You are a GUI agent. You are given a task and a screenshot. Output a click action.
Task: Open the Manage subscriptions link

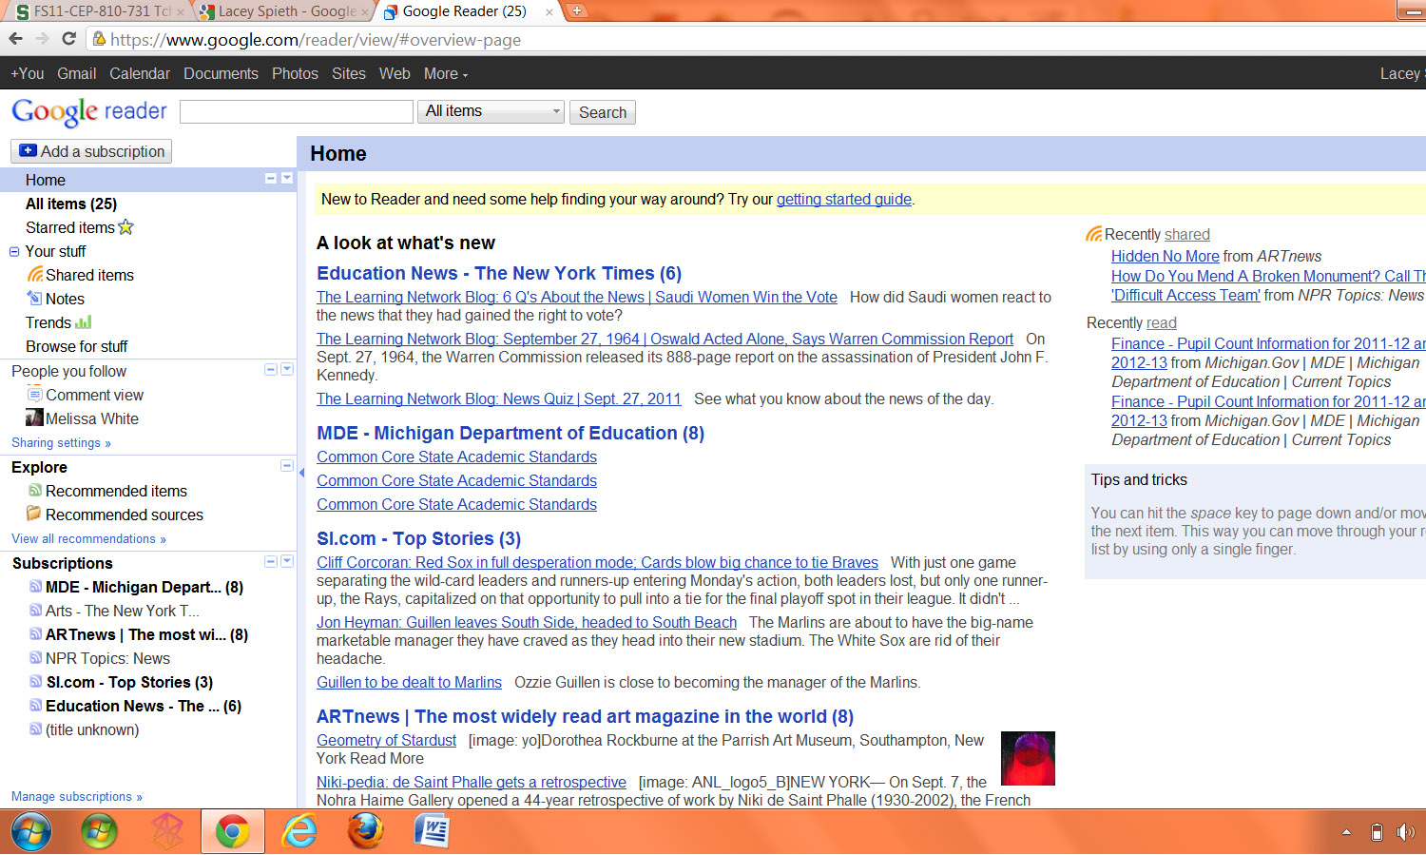point(77,797)
